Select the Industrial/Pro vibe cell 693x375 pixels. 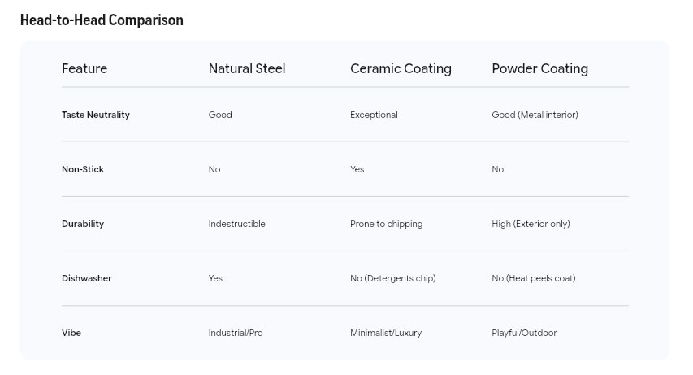[x=236, y=333]
